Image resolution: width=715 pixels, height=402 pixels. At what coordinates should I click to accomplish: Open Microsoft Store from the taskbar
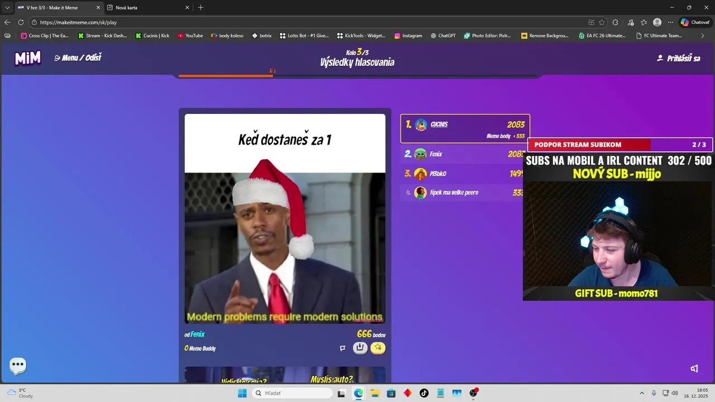[x=391, y=393]
